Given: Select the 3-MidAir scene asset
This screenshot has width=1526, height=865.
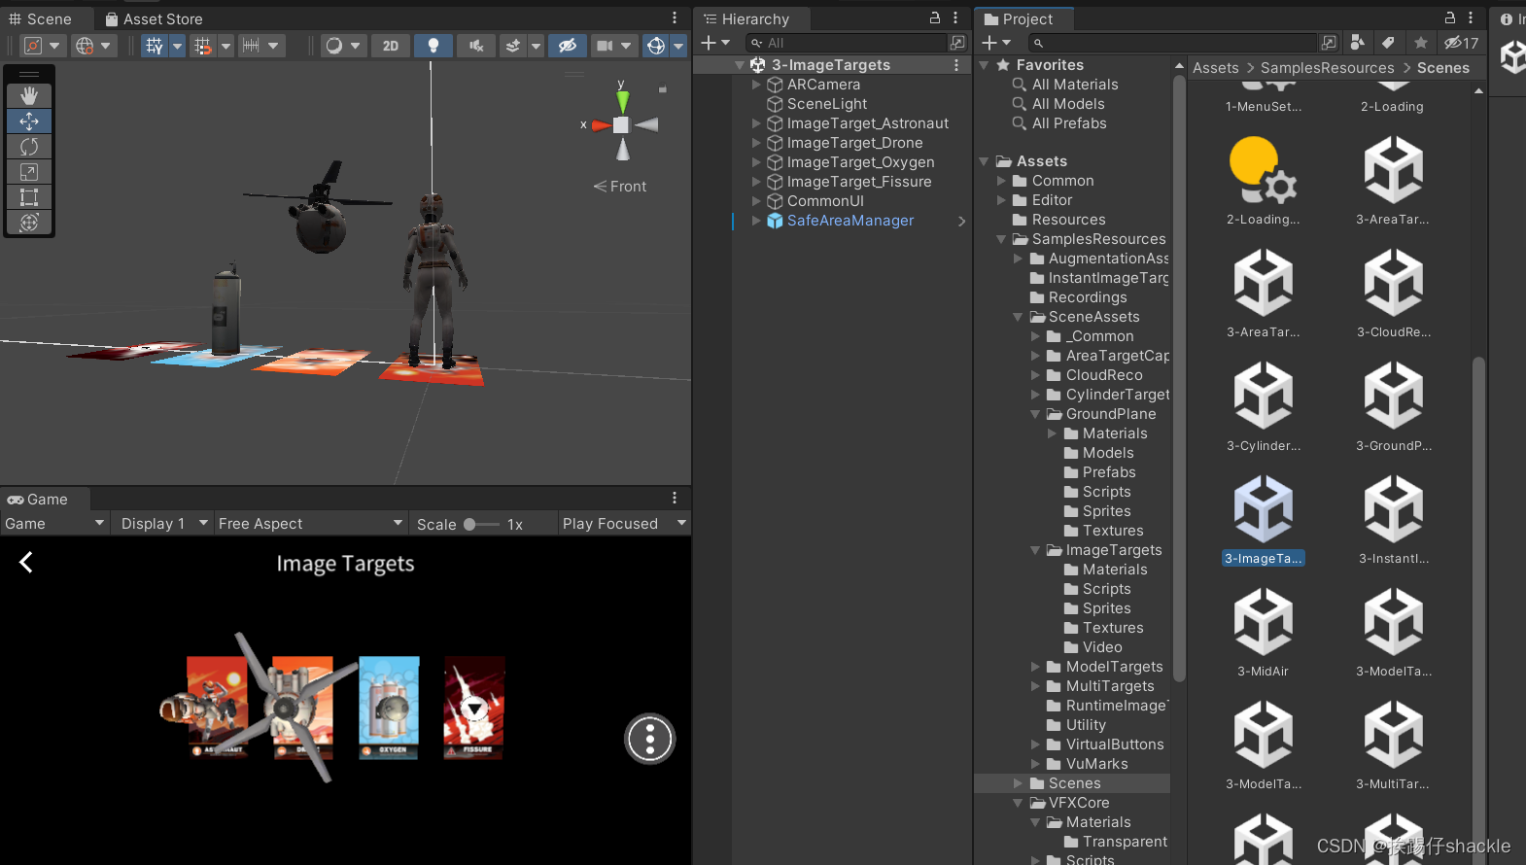Looking at the screenshot, I should [1263, 633].
